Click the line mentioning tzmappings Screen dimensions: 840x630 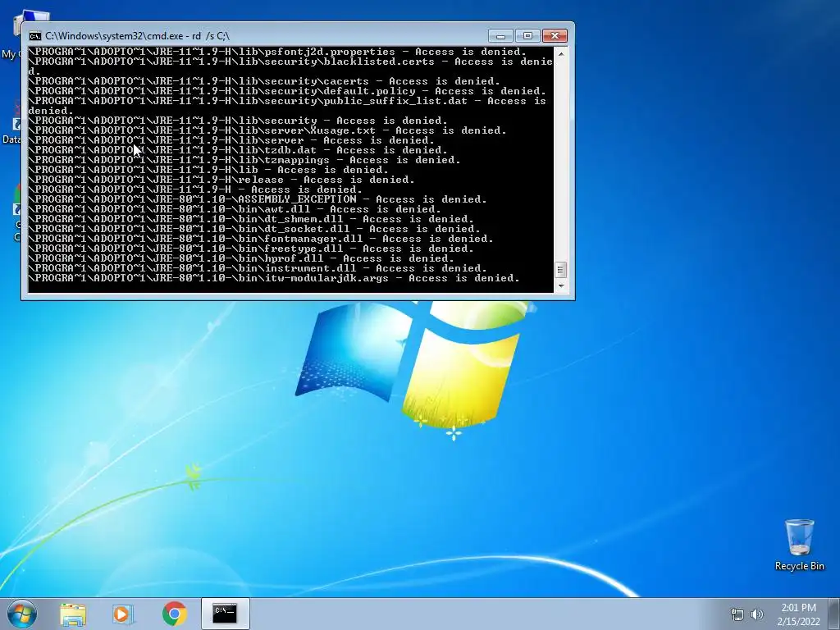[244, 160]
